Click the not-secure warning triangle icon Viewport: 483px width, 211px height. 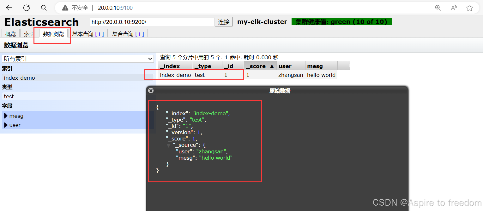pos(65,8)
